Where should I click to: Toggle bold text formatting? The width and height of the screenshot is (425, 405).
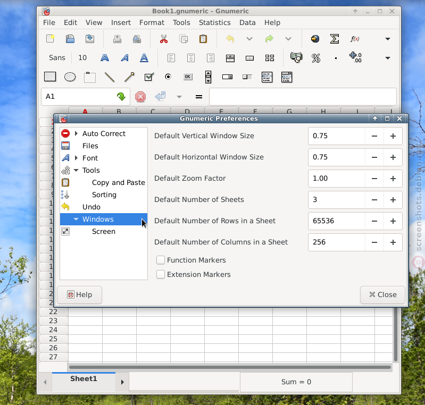105,58
